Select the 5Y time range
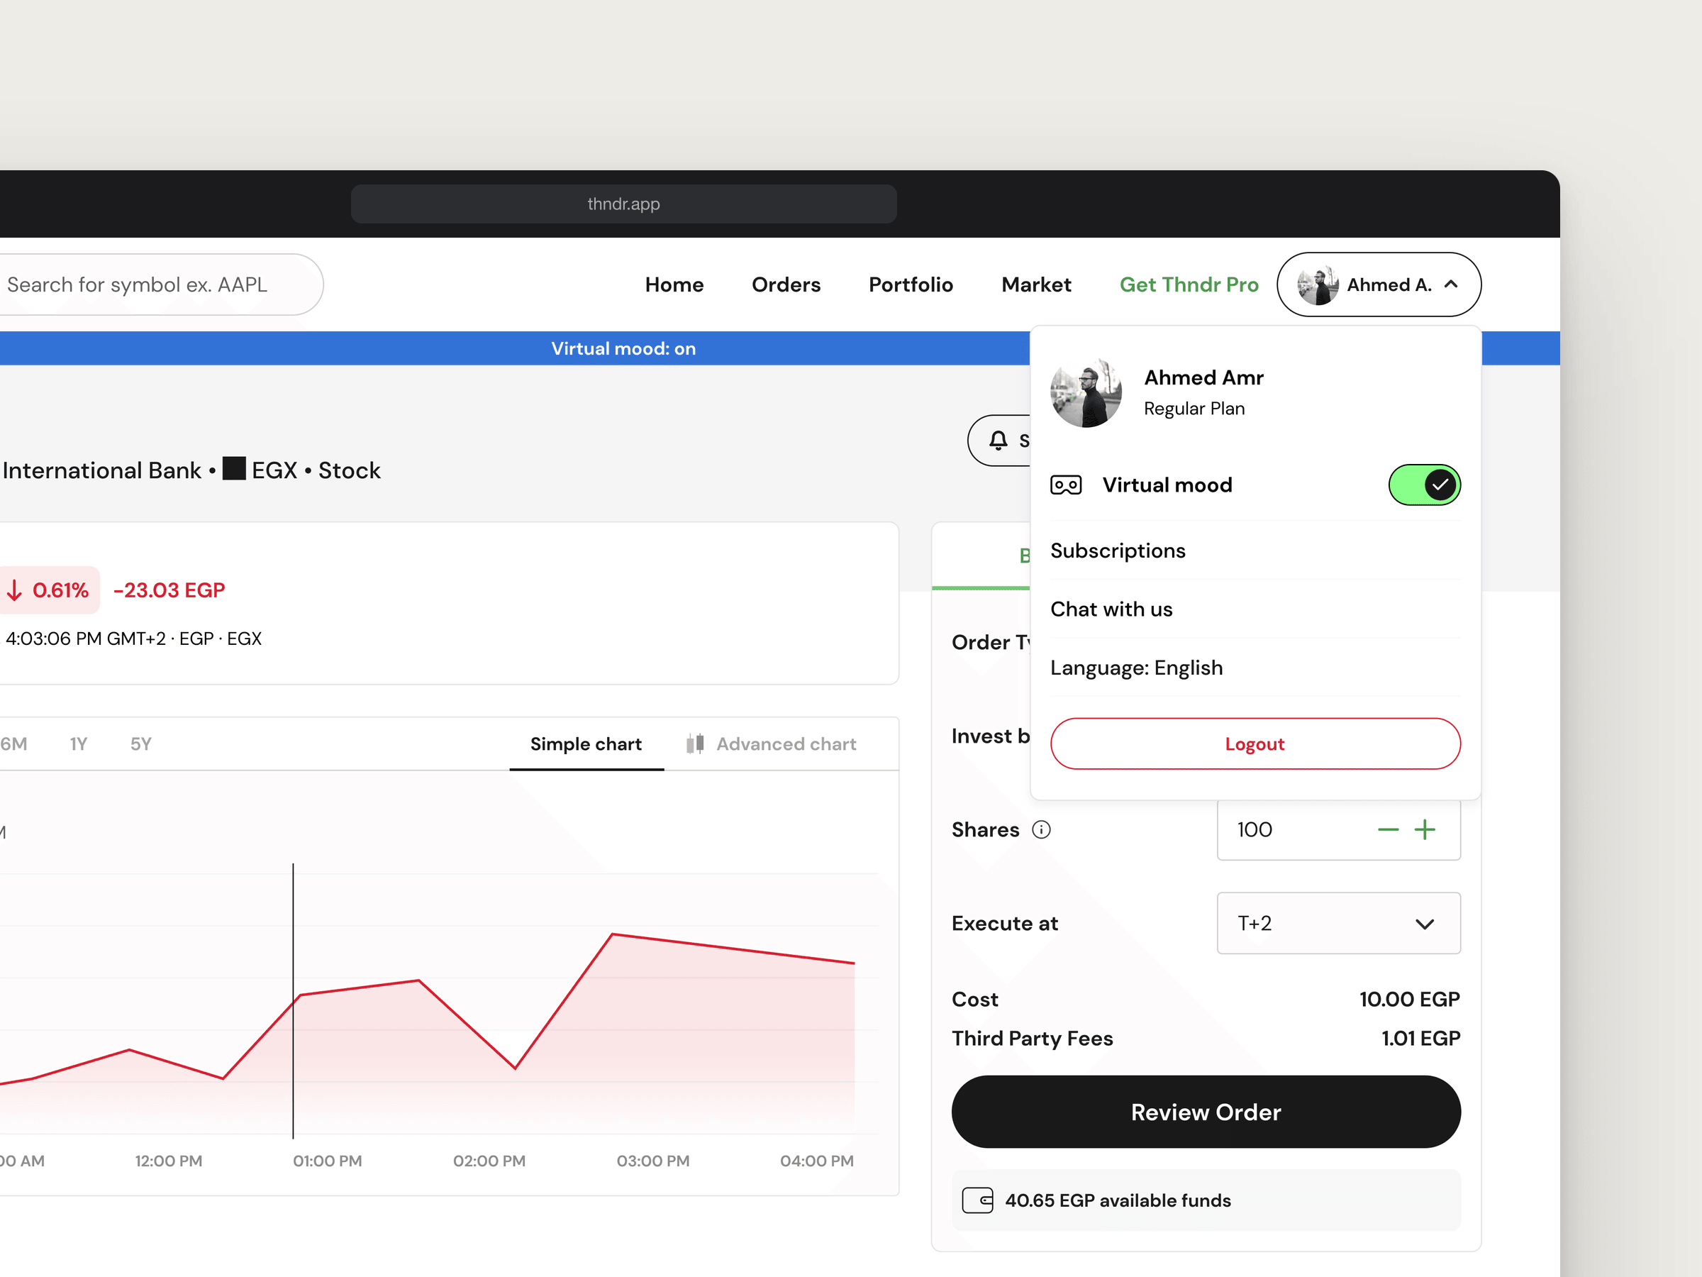 [x=141, y=743]
